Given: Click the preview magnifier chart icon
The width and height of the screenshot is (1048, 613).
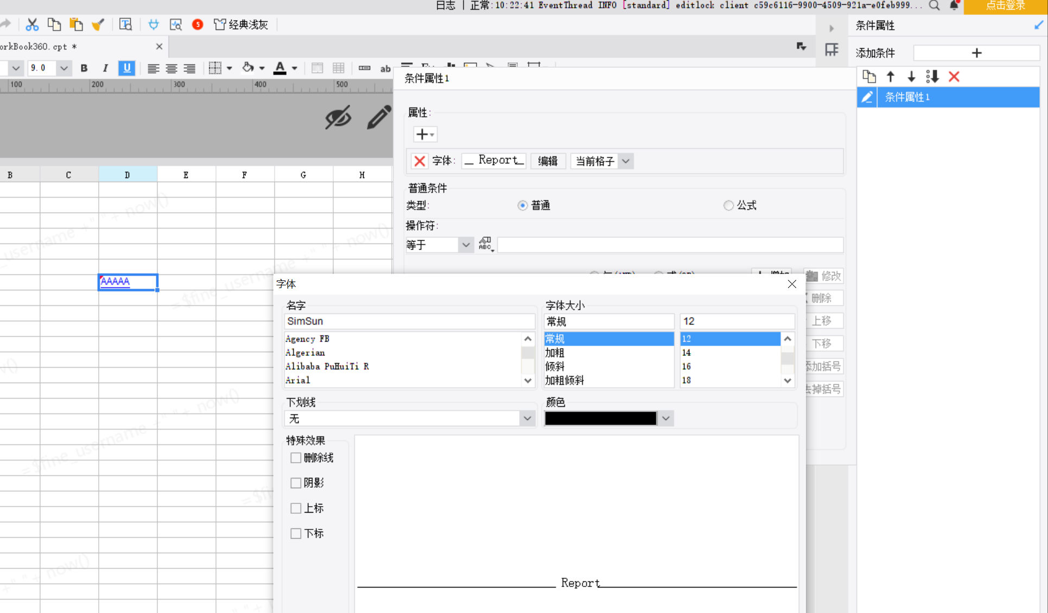Looking at the screenshot, I should pos(176,24).
